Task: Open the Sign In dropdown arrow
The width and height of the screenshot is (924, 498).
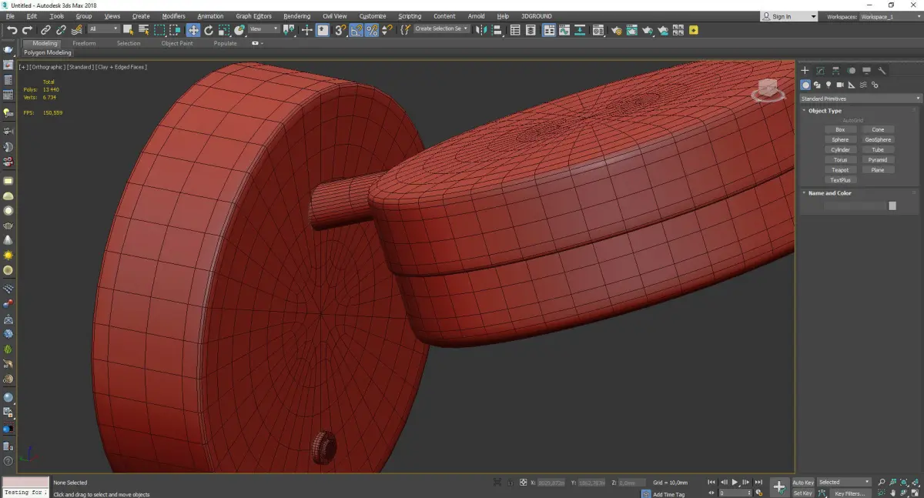Action: coord(813,16)
